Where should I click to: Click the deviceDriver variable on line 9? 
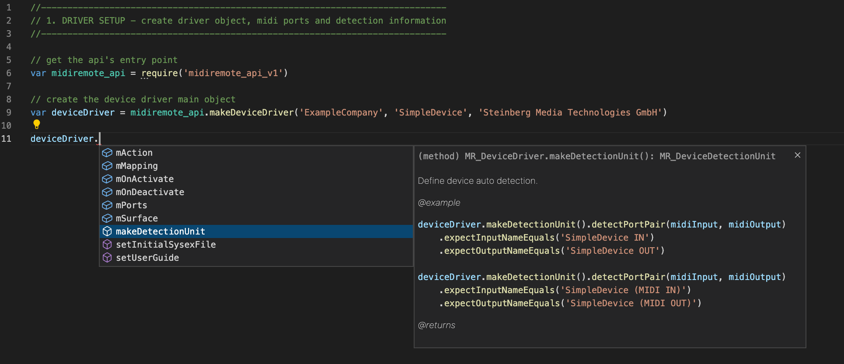point(83,112)
